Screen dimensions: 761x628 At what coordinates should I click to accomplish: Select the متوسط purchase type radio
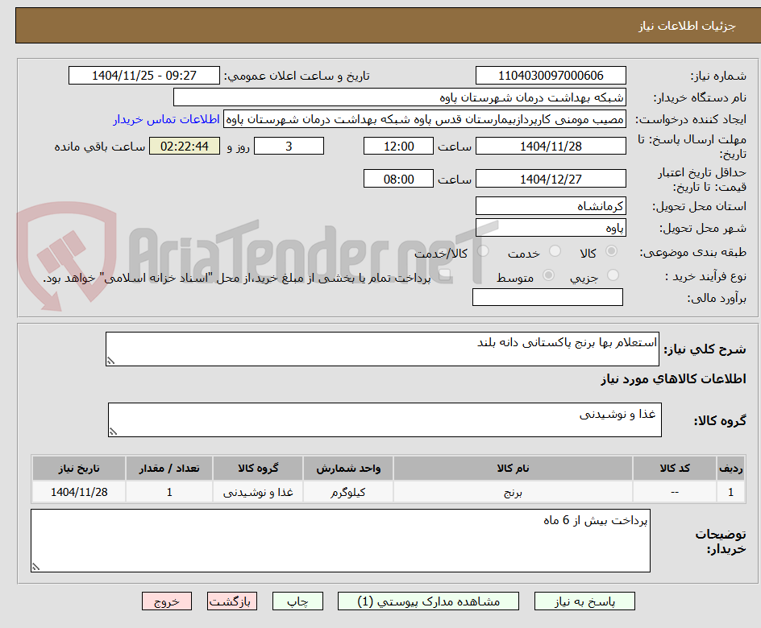point(548,275)
